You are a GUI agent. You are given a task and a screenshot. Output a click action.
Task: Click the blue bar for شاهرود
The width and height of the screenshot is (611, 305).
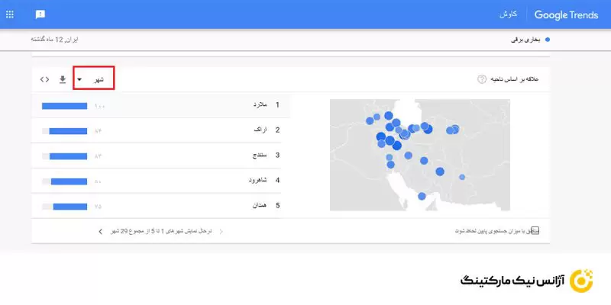[x=70, y=181]
